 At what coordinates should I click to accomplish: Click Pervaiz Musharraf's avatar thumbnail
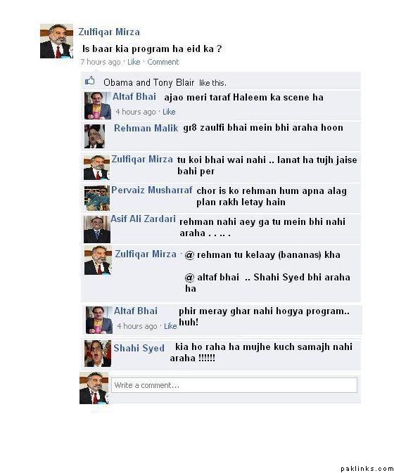coord(96,198)
